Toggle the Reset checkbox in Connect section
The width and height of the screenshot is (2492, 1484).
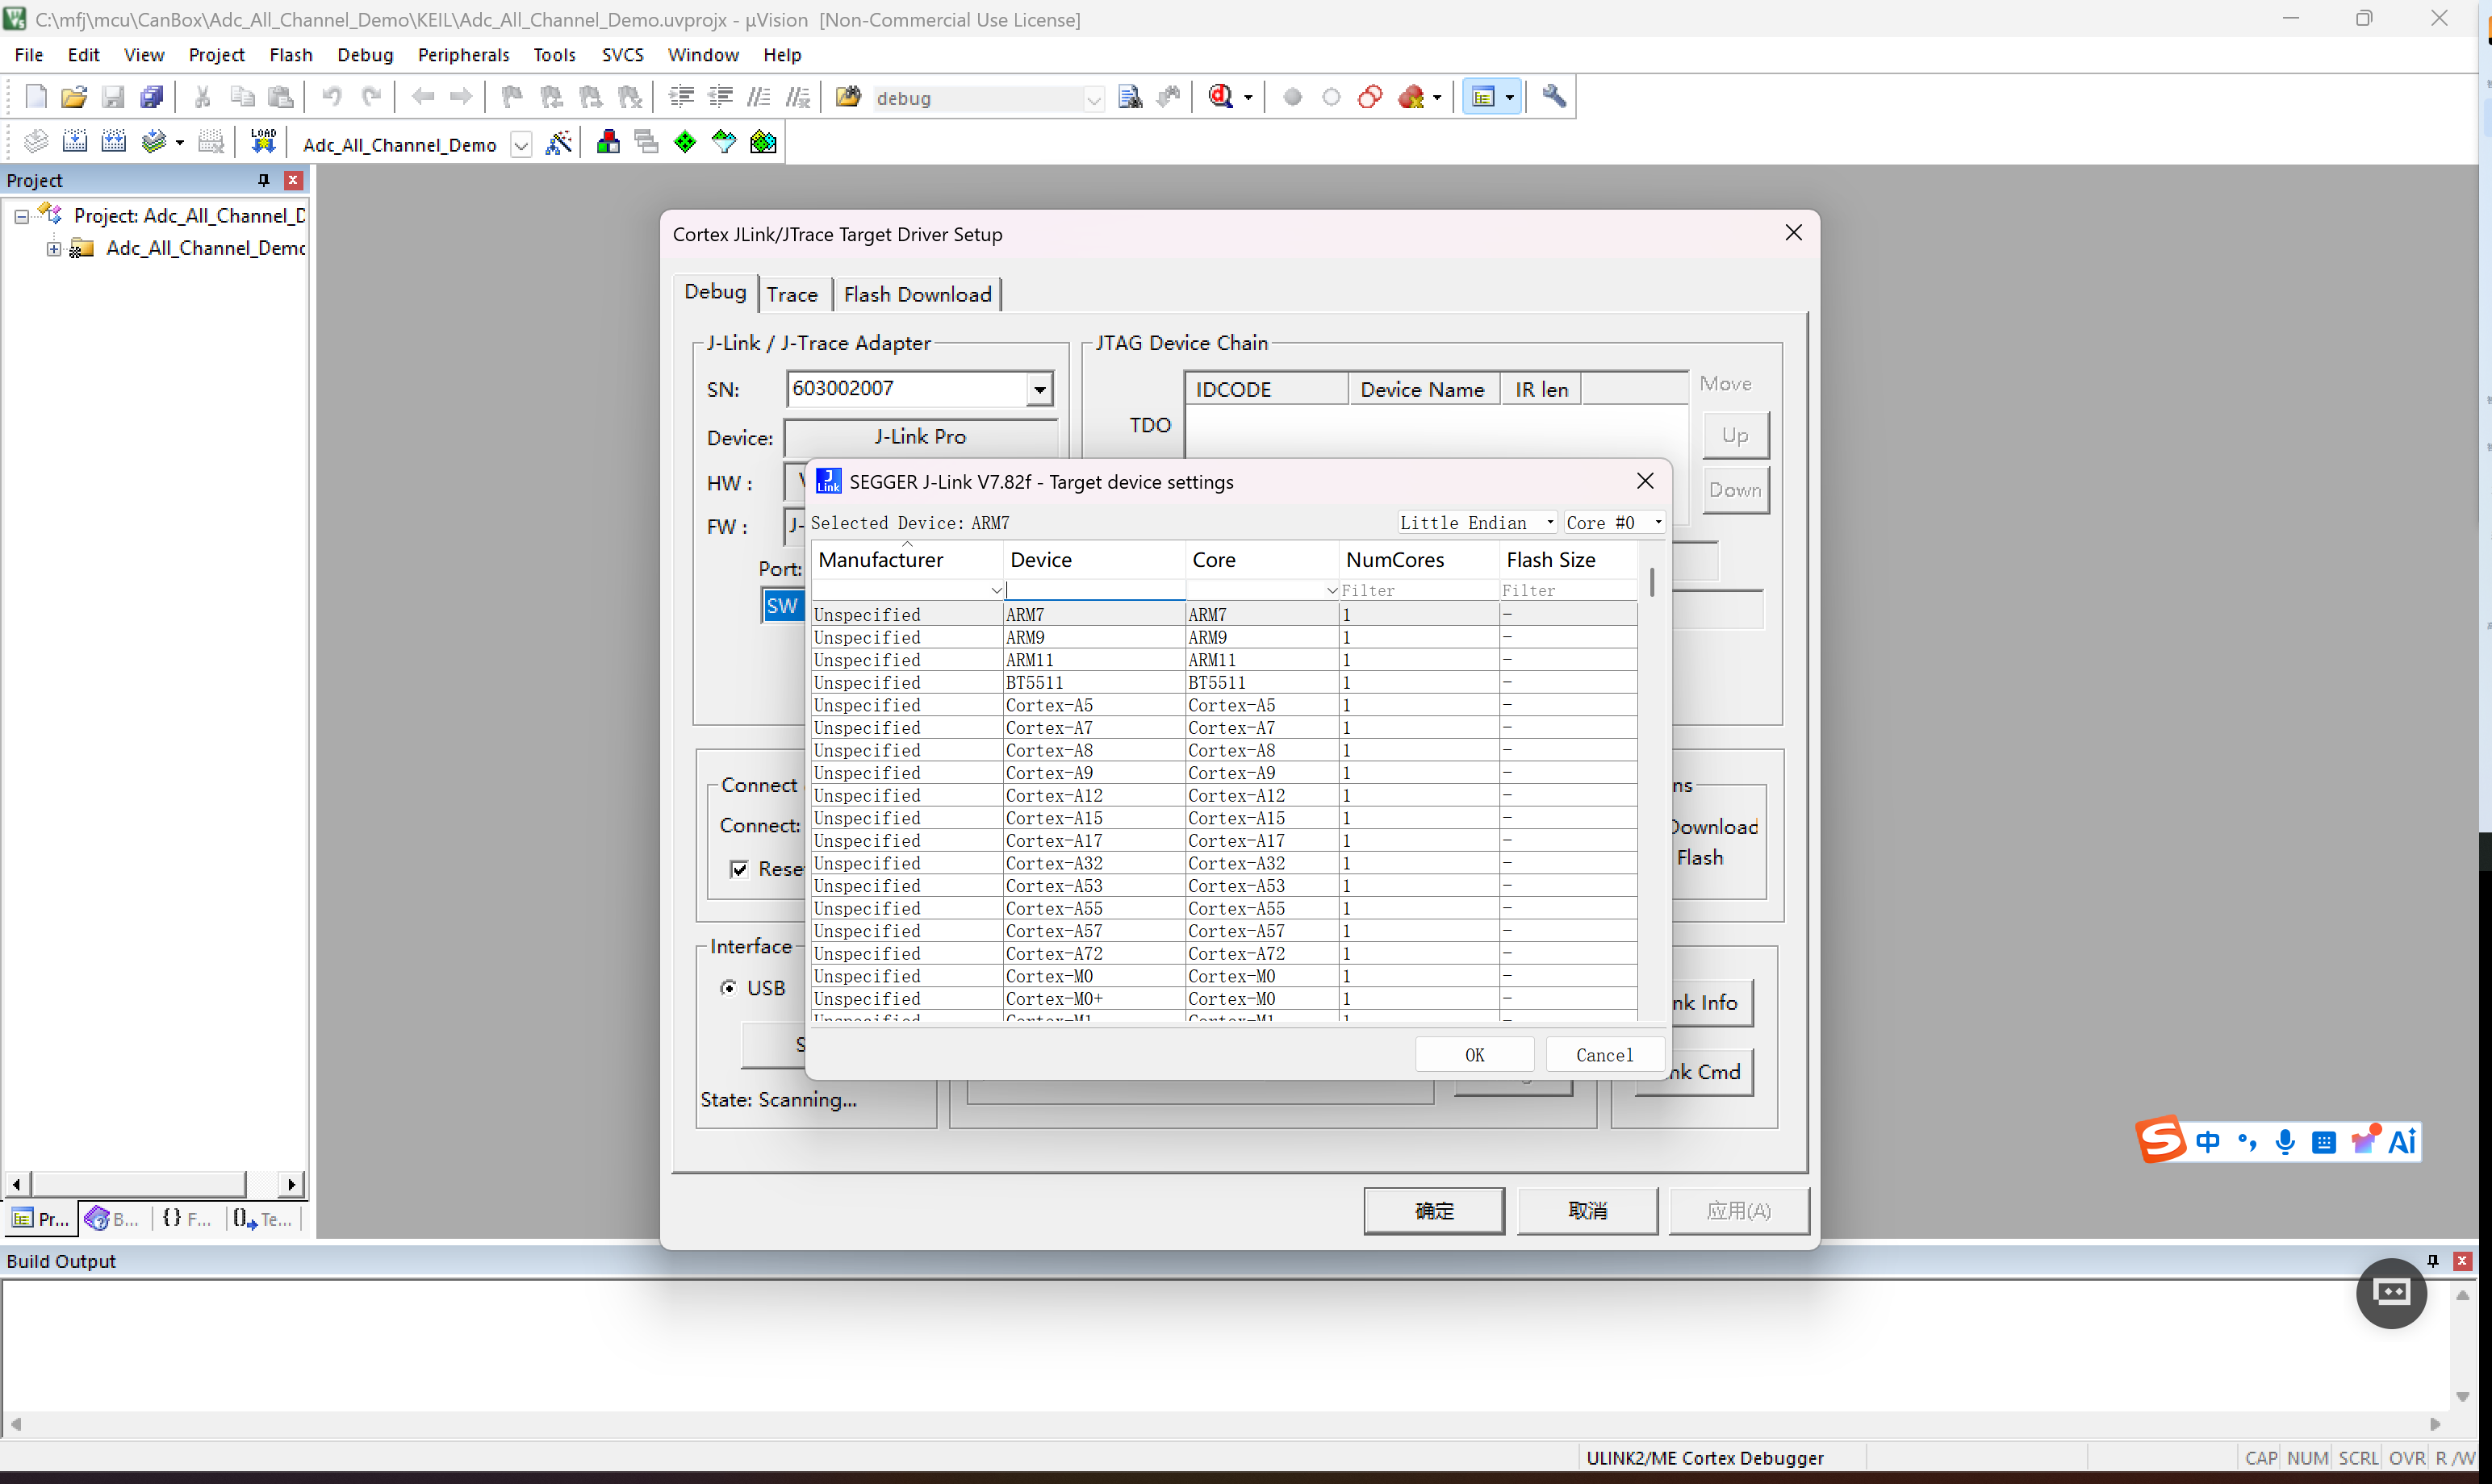(x=738, y=869)
